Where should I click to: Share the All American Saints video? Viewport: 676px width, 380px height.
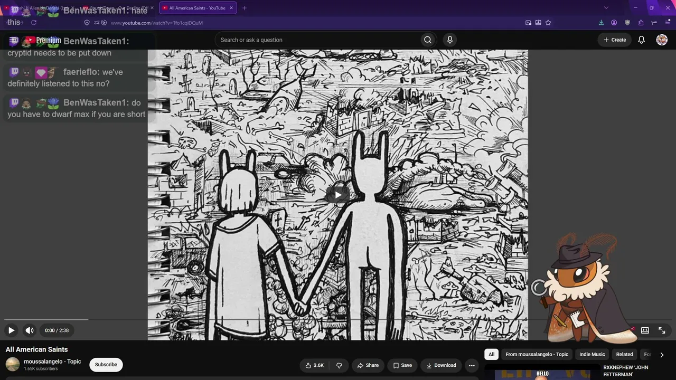coord(368,365)
